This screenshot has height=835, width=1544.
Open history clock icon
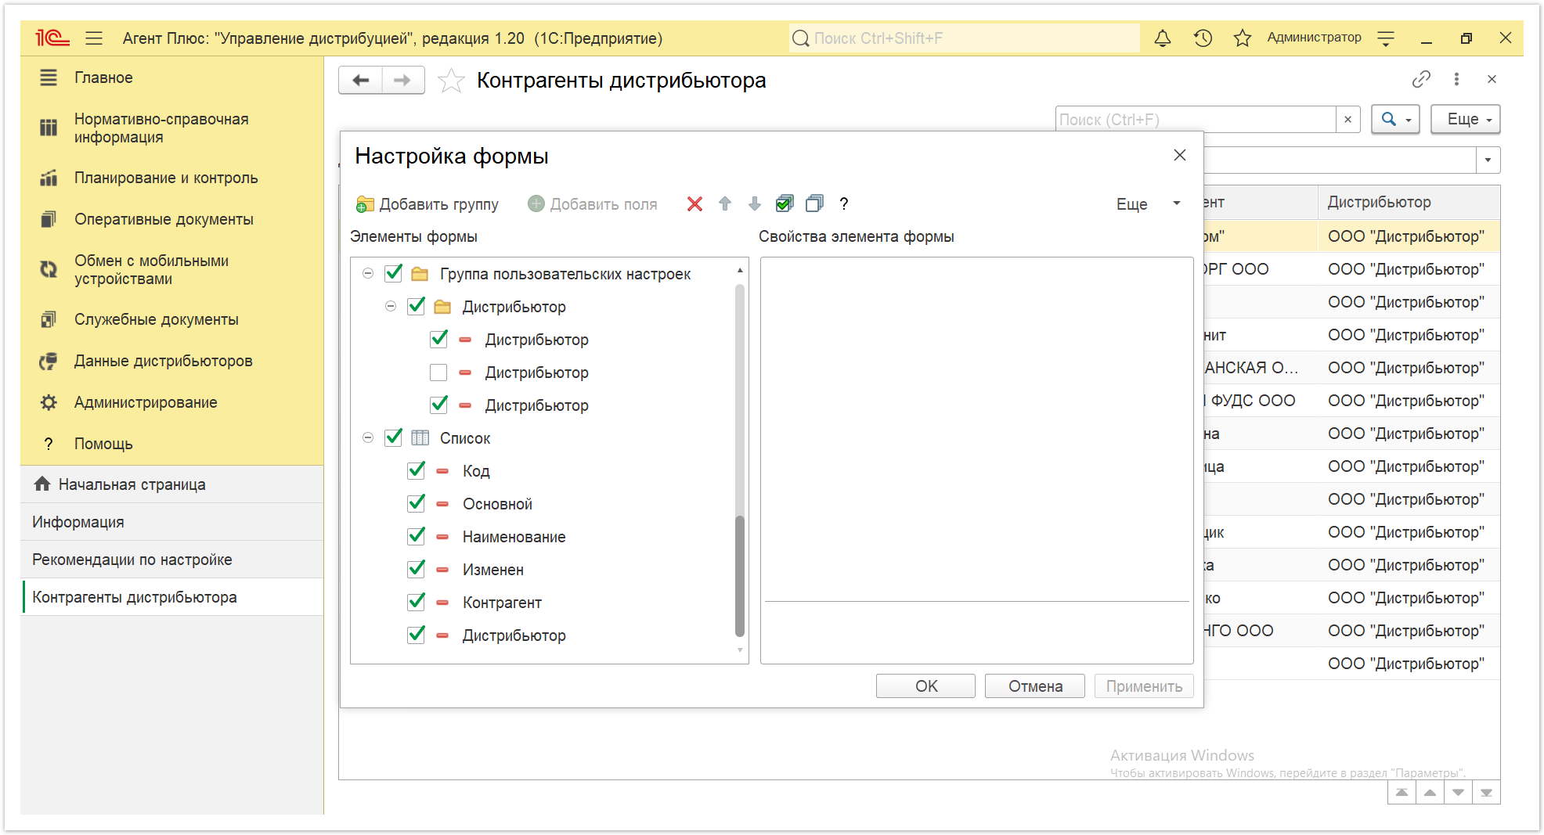(1203, 38)
